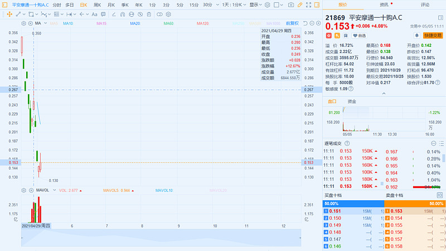Select the 周K weekly chart button
This screenshot has width=446, height=251.
point(97,4)
